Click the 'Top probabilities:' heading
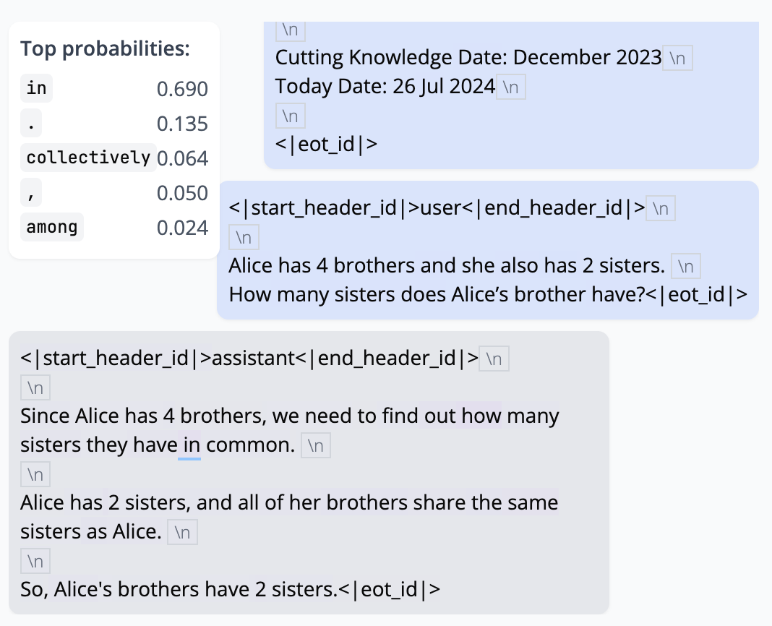772x626 pixels. tap(105, 49)
